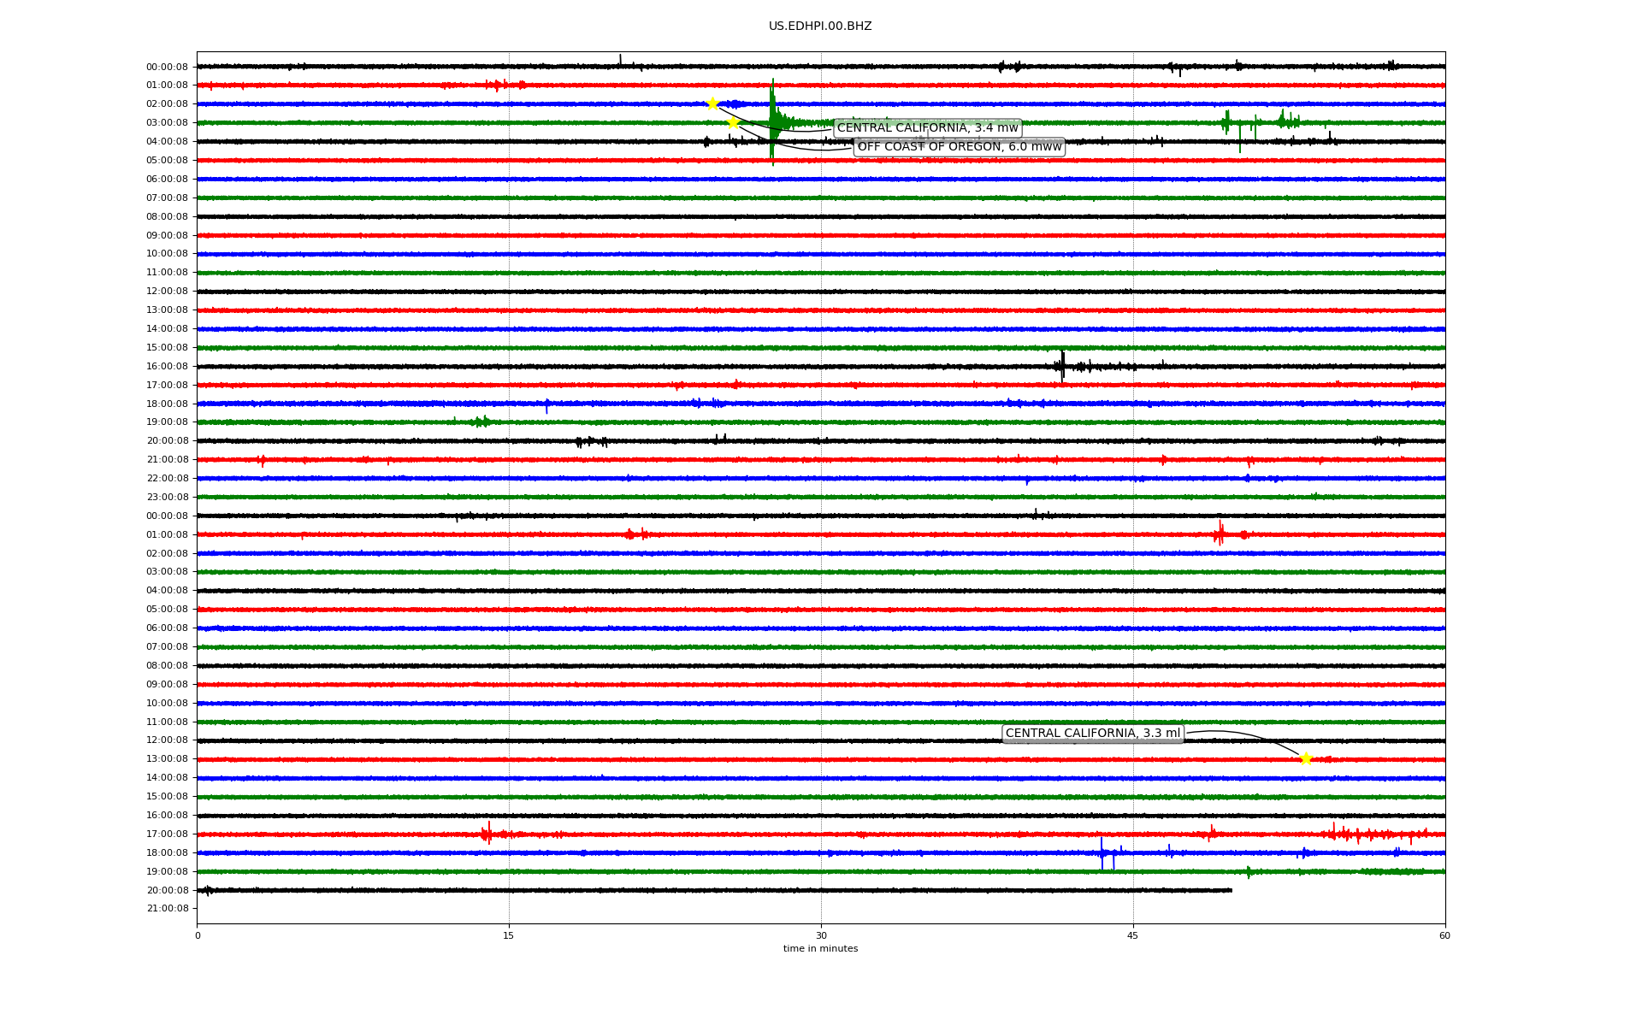Click the 'time in minutes' axis label
1642x1026 pixels.
pos(820,949)
